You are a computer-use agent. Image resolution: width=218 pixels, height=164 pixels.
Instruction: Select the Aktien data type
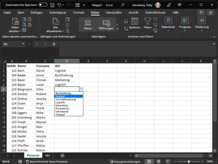coord(88,25)
